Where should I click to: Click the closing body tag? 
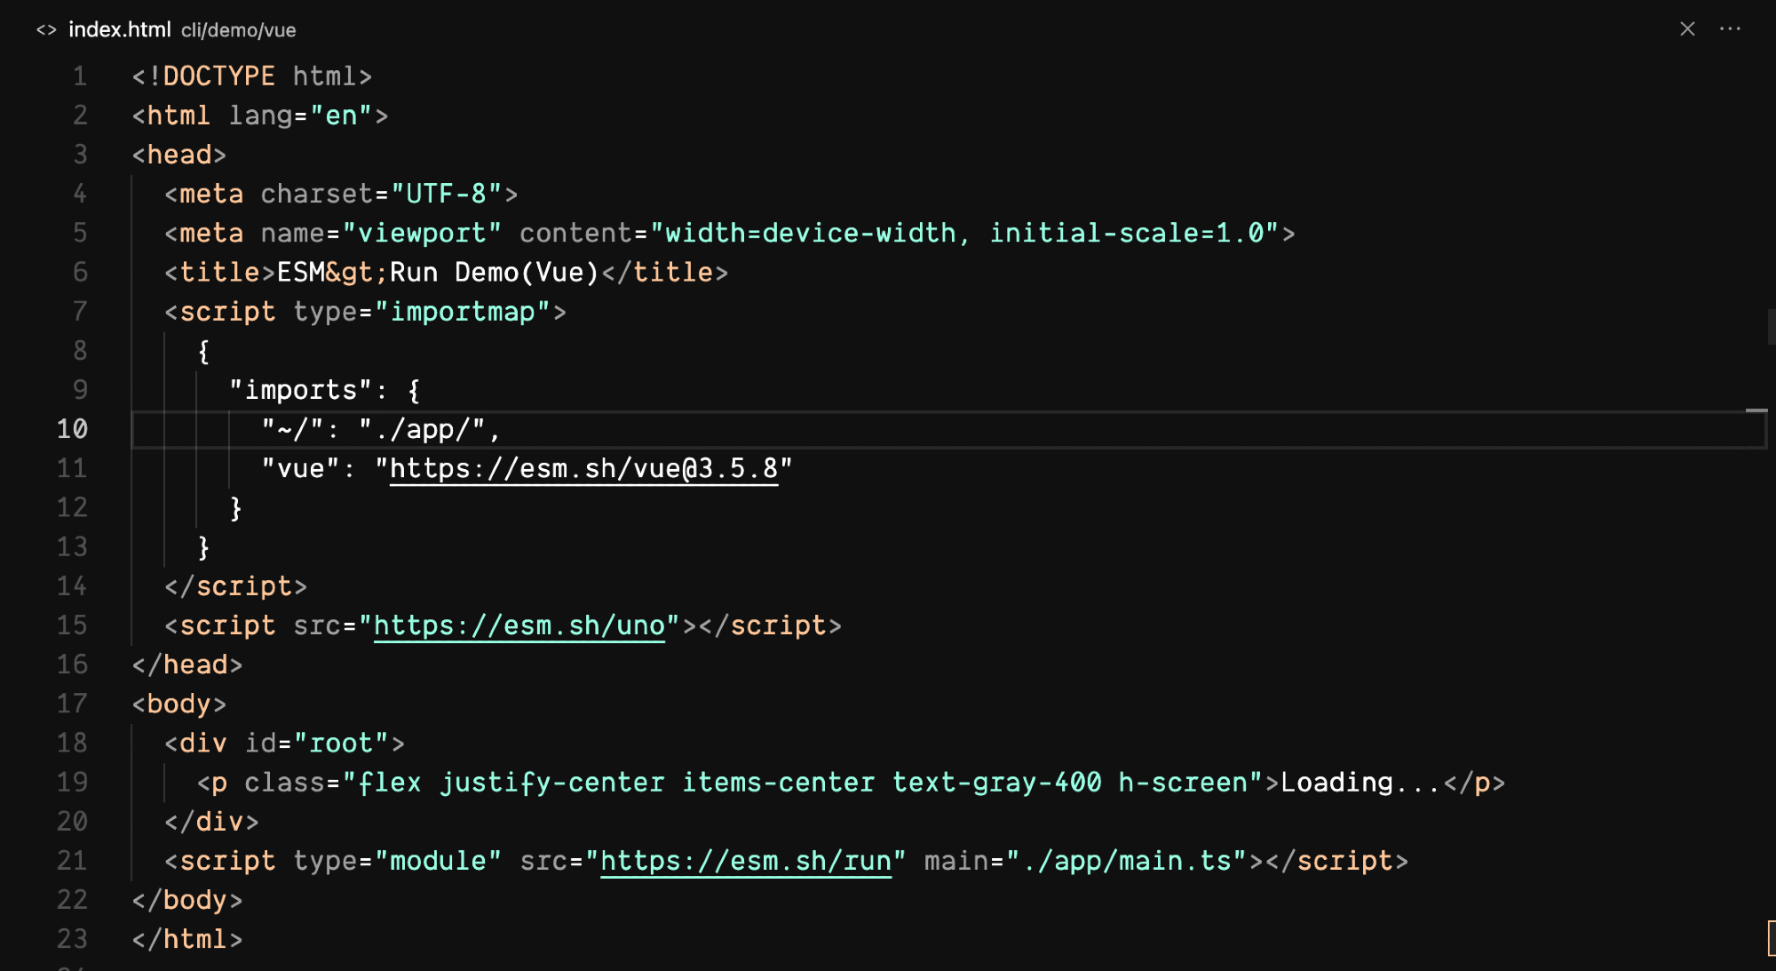[187, 900]
